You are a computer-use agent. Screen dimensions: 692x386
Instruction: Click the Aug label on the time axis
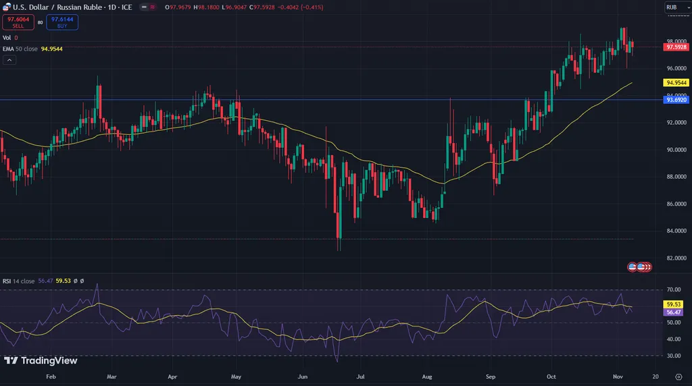click(x=427, y=376)
